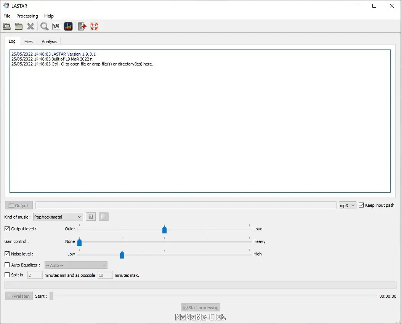Open the Help menu
The height and width of the screenshot is (324, 401).
pyautogui.click(x=49, y=16)
